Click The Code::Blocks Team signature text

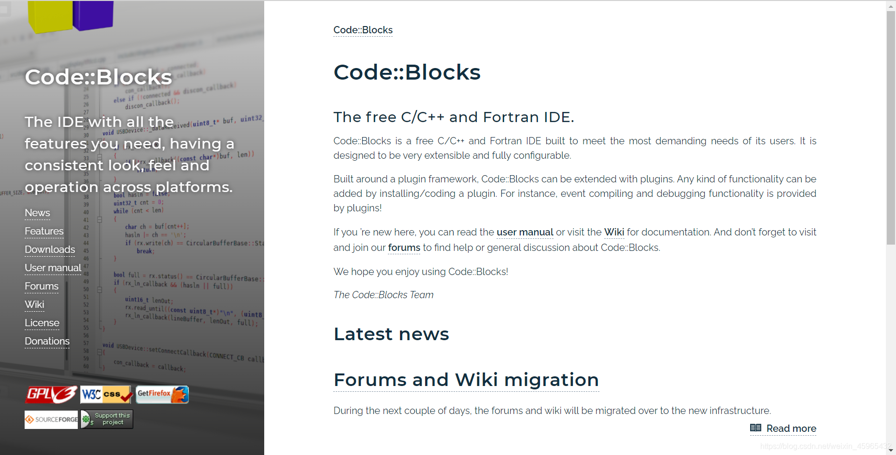click(x=384, y=295)
